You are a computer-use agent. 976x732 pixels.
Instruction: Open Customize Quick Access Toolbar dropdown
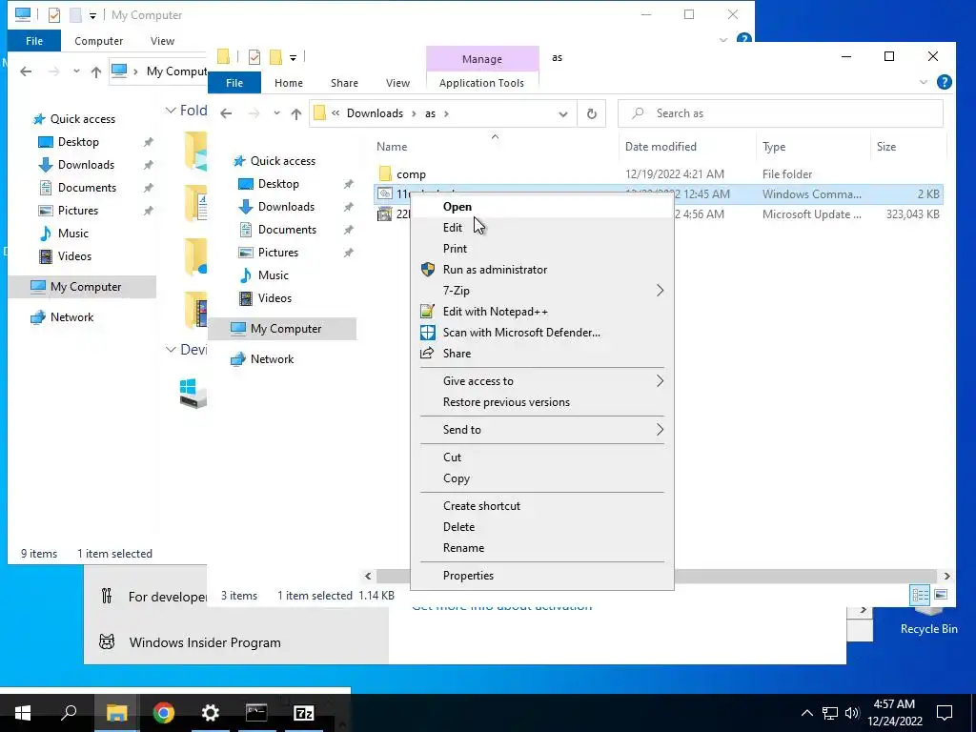294,58
